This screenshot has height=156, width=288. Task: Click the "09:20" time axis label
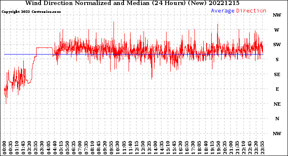click(x=105, y=148)
